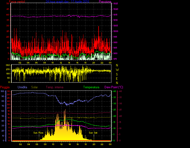Click the 45 value on wind force scale

point(8,9)
